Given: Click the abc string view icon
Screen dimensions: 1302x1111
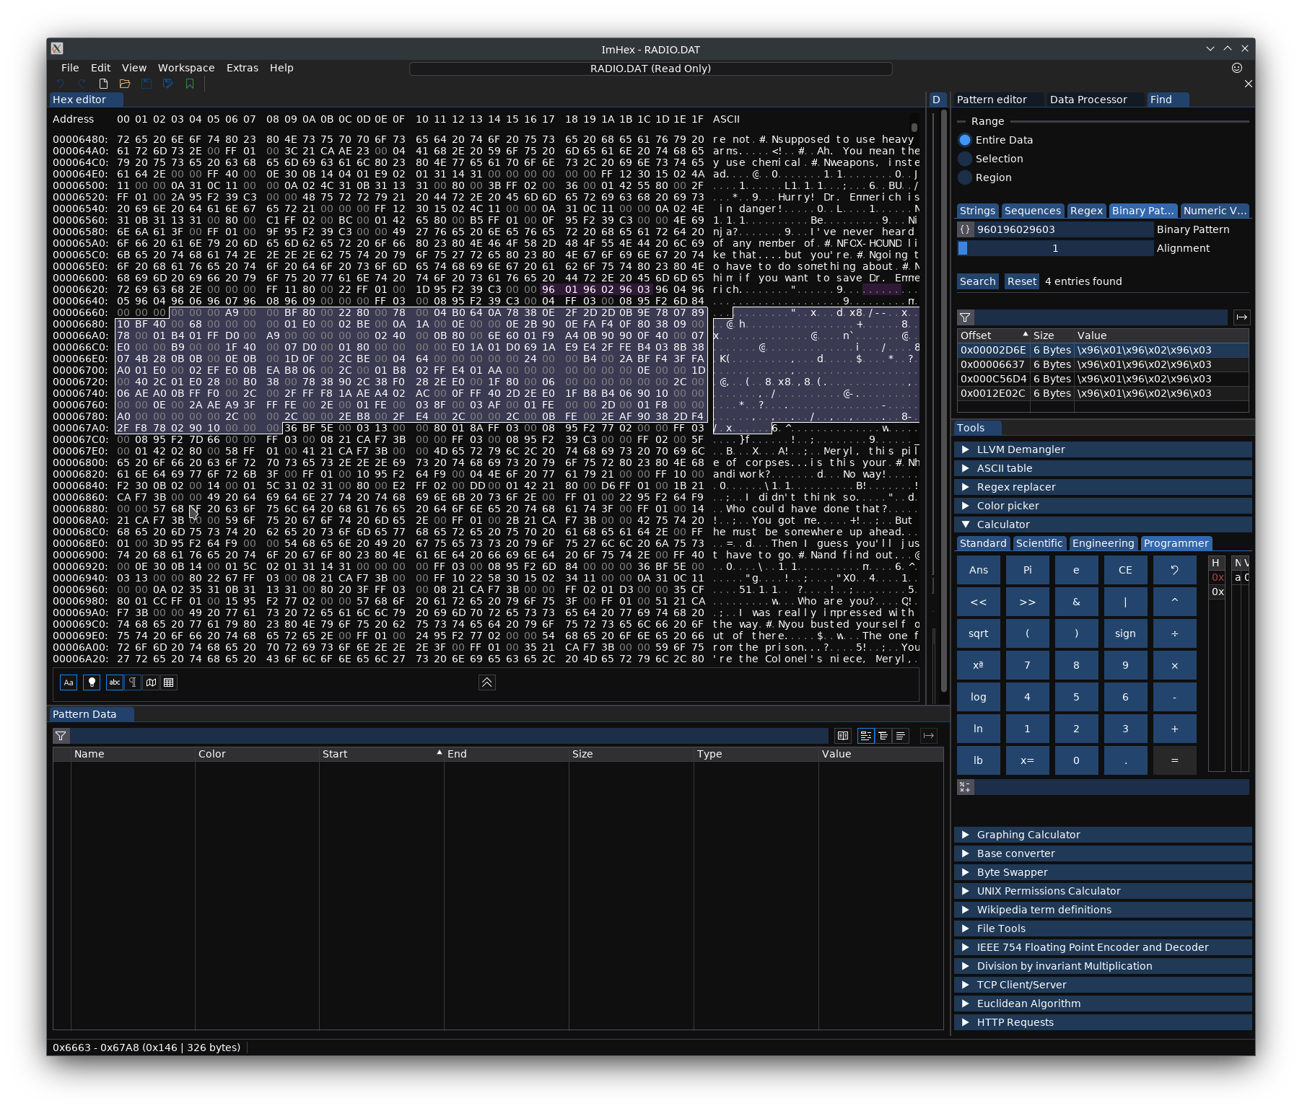Looking at the screenshot, I should (114, 682).
